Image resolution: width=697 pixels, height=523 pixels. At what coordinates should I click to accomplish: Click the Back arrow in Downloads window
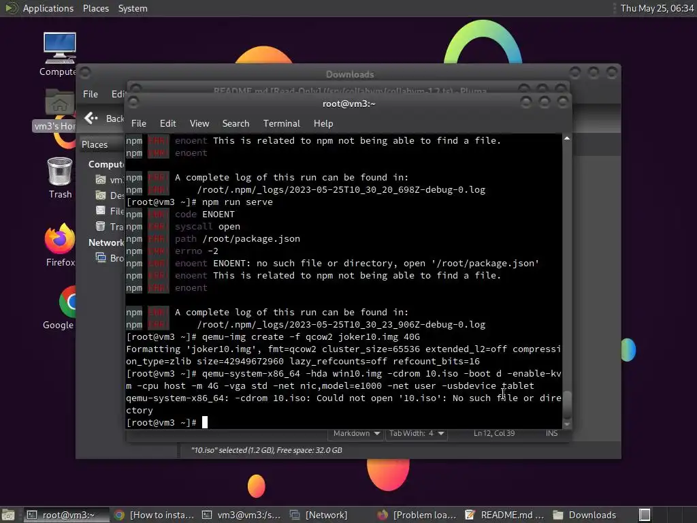tap(91, 118)
